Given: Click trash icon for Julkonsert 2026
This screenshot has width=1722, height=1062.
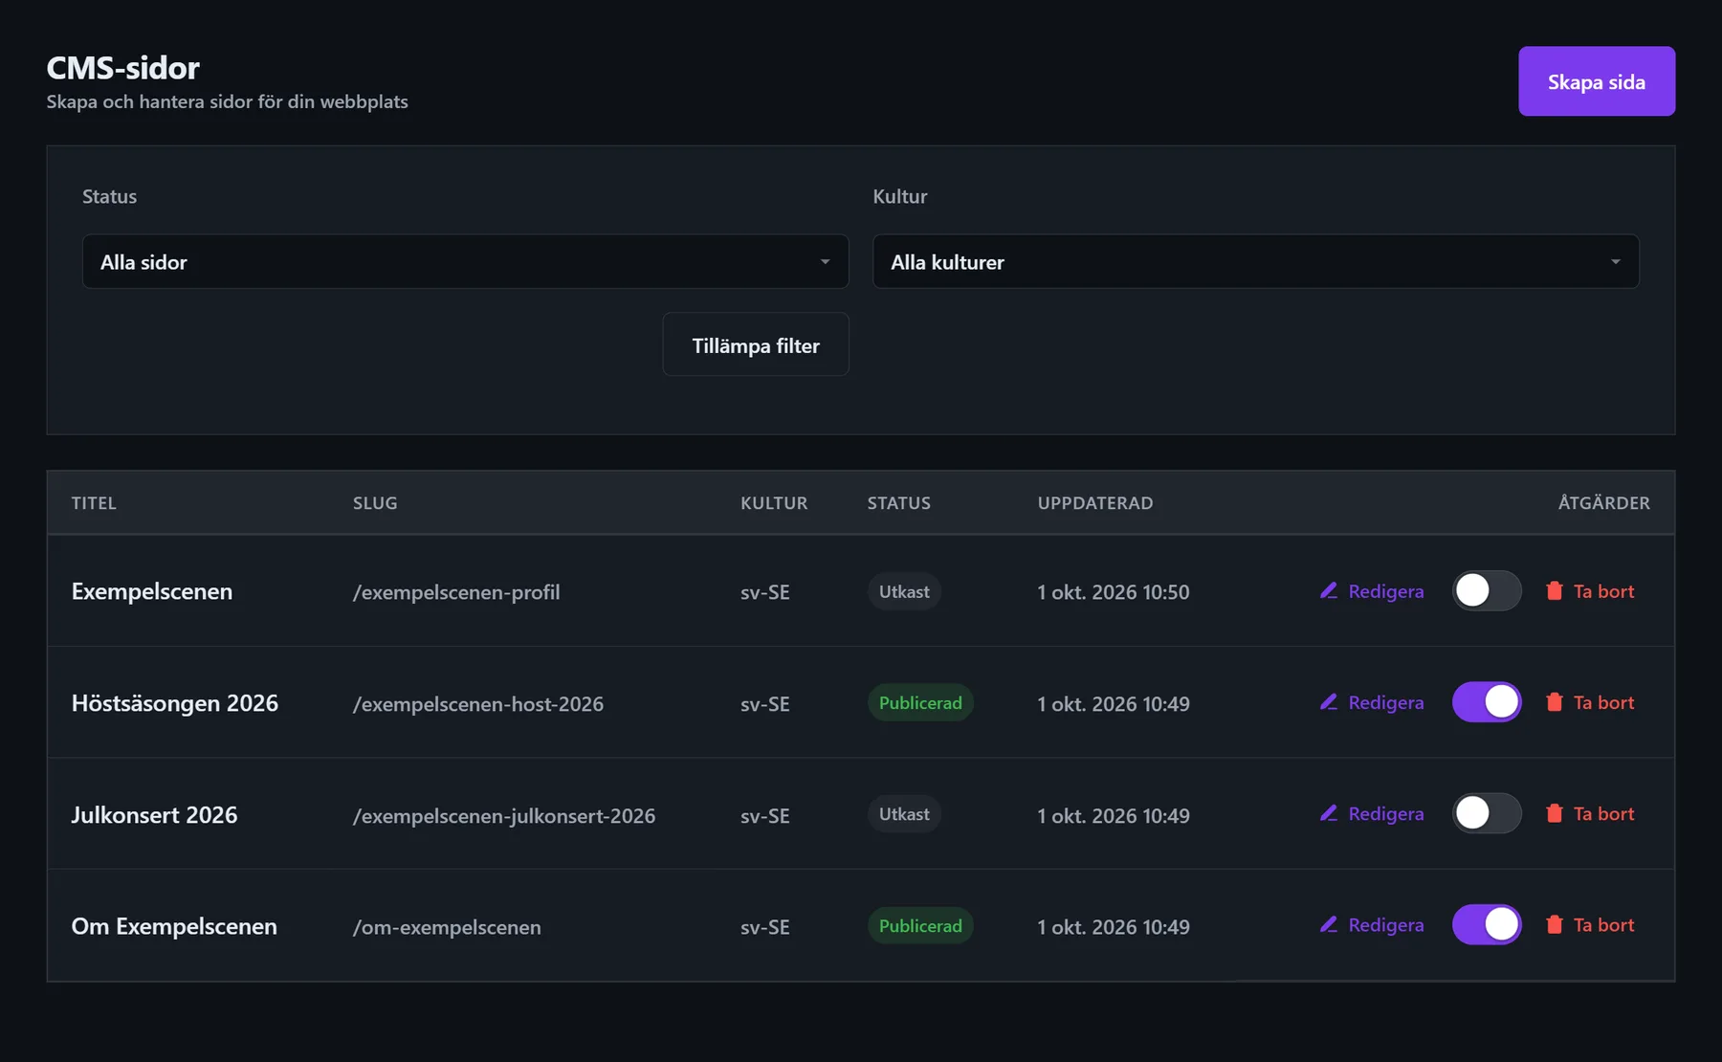Looking at the screenshot, I should pos(1555,813).
